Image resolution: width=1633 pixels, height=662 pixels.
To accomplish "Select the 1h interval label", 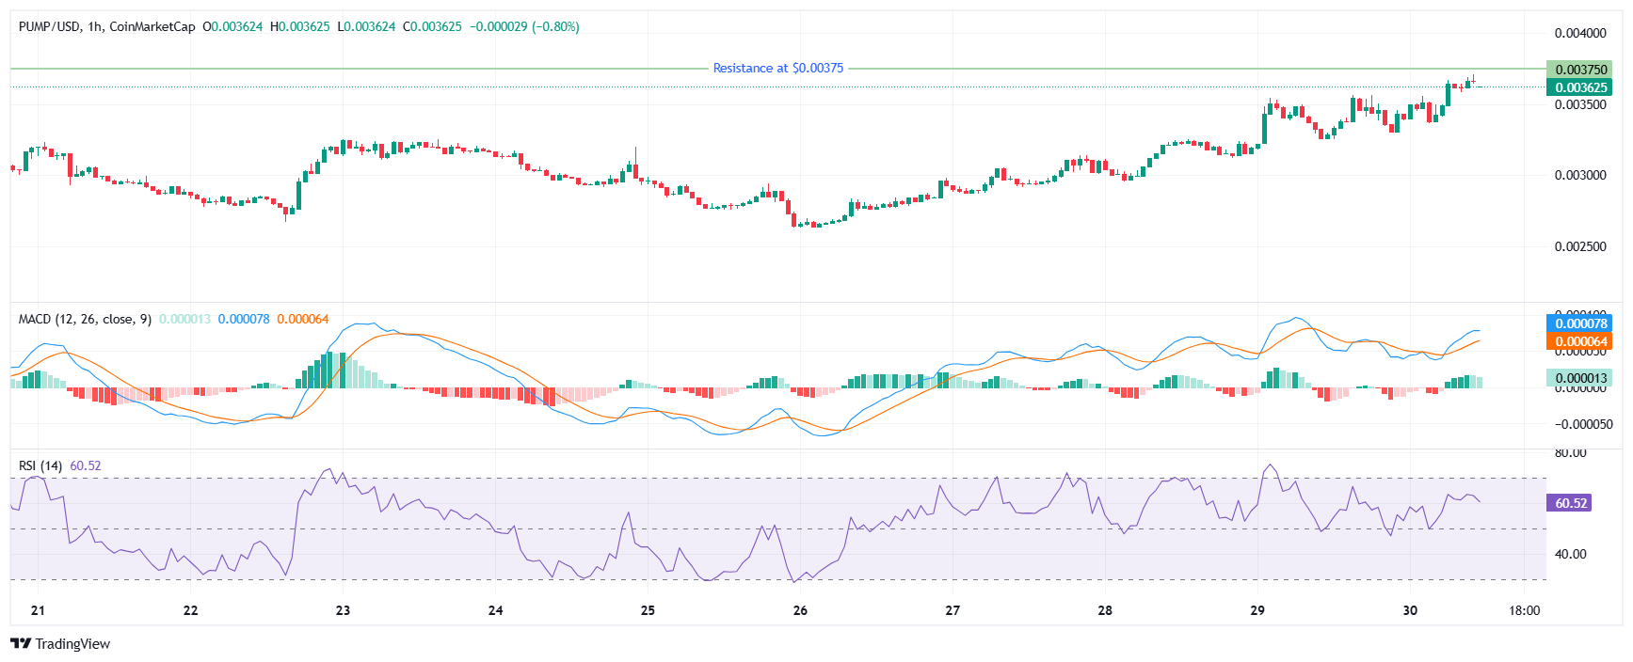I will [x=94, y=26].
